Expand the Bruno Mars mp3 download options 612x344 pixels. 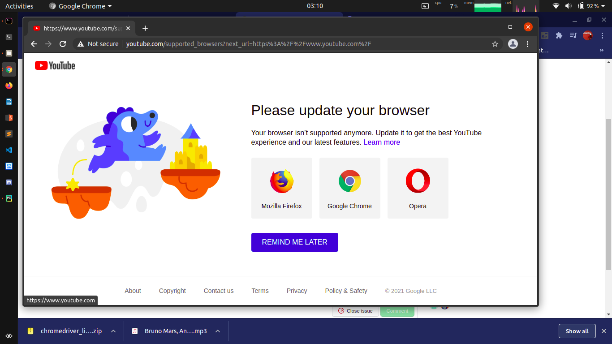pos(217,331)
